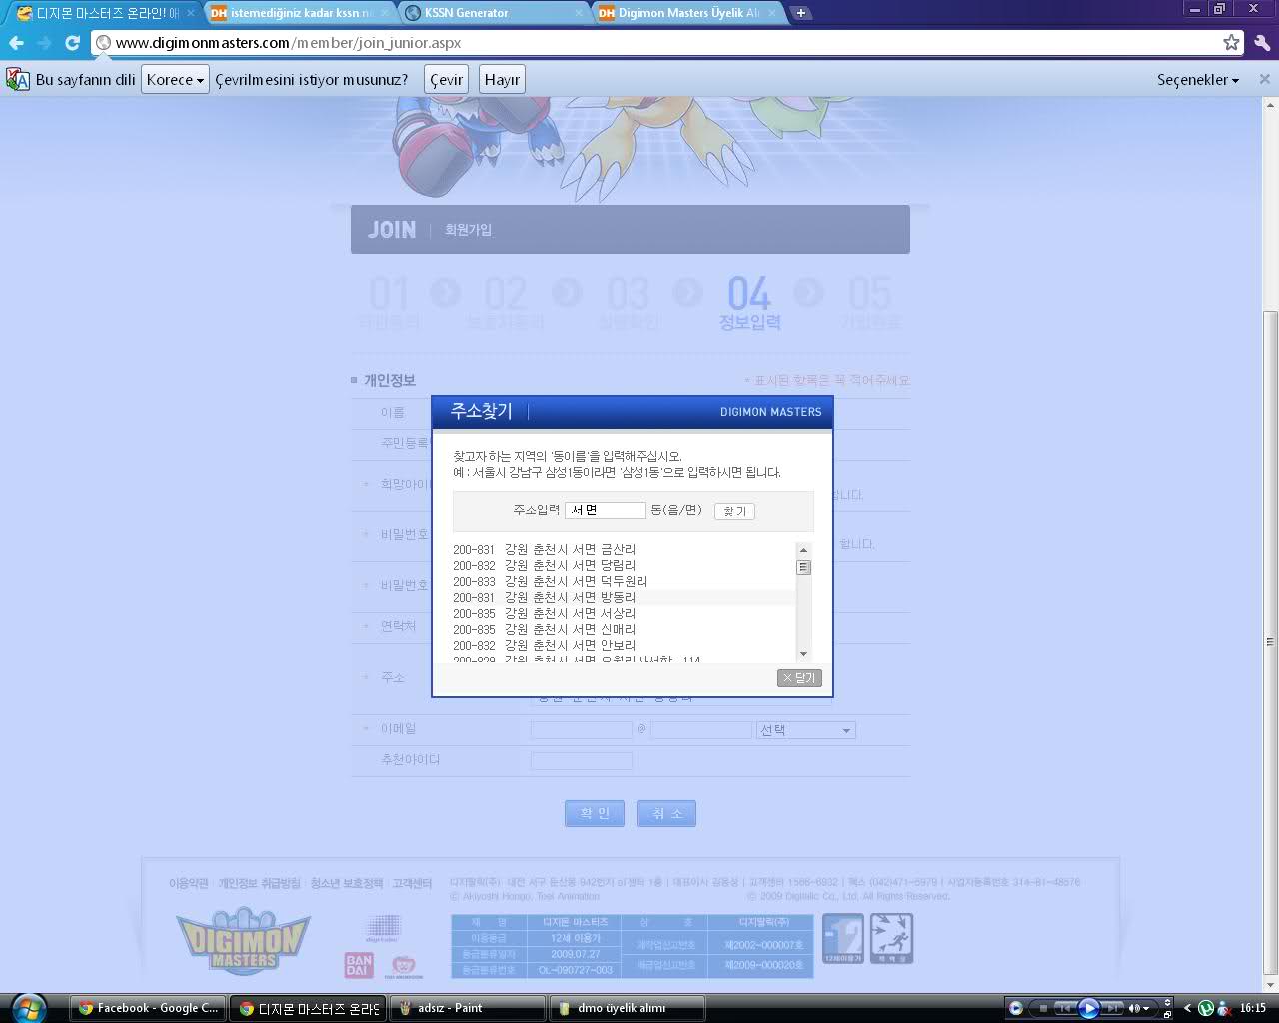Click address list scroll down arrow
The image size is (1279, 1023).
[803, 653]
